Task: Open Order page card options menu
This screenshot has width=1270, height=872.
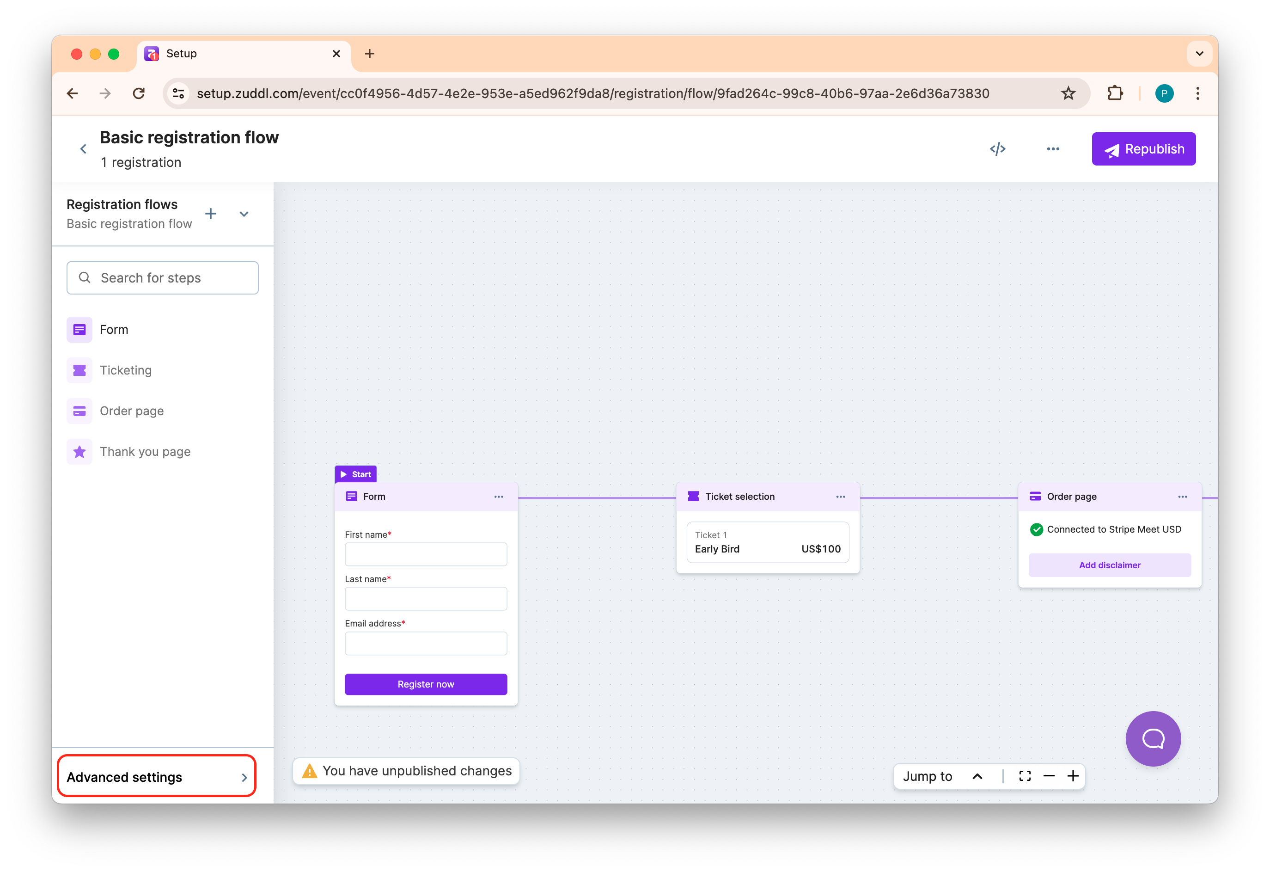Action: [1182, 497]
